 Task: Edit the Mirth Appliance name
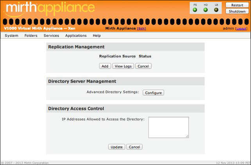[x=142, y=29]
